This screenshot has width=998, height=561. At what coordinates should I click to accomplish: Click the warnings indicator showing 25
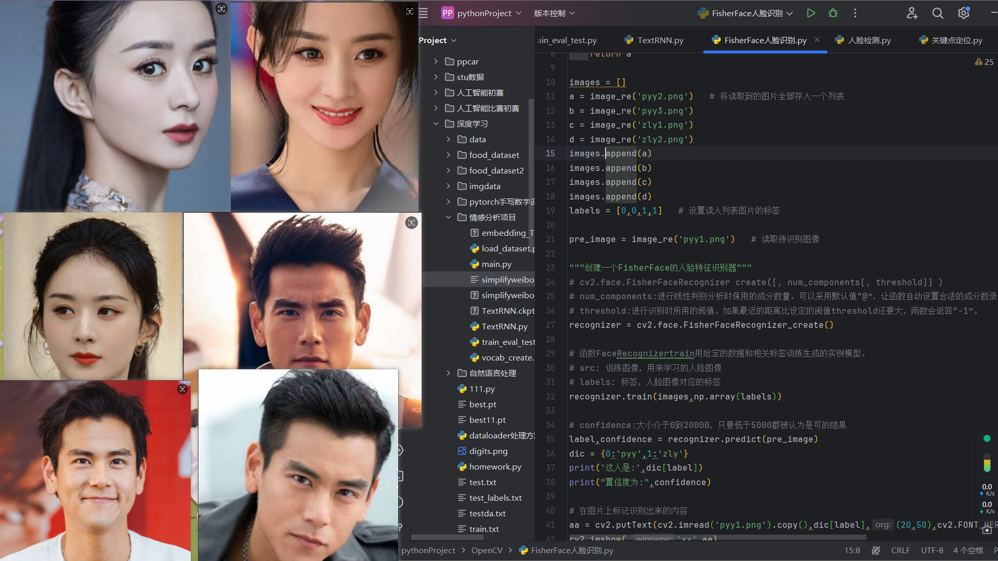[984, 62]
